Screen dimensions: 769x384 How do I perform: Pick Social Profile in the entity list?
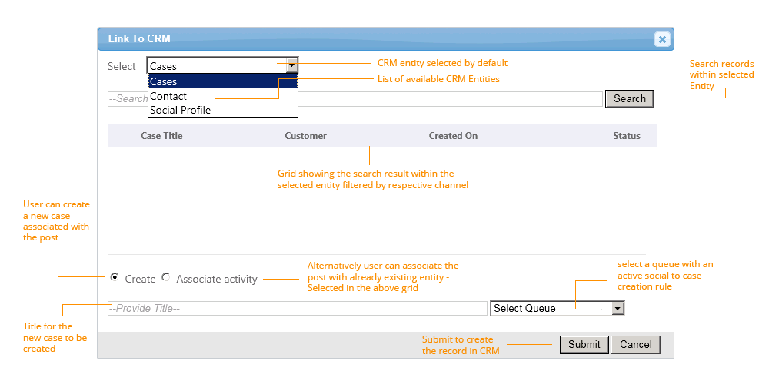180,110
